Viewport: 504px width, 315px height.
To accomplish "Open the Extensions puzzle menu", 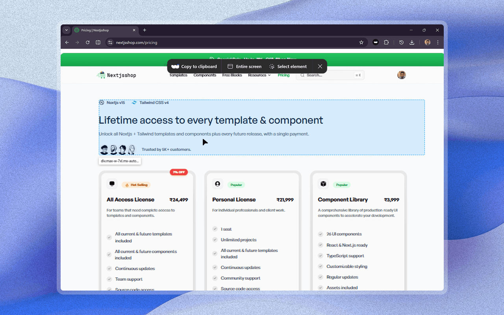I will (386, 43).
